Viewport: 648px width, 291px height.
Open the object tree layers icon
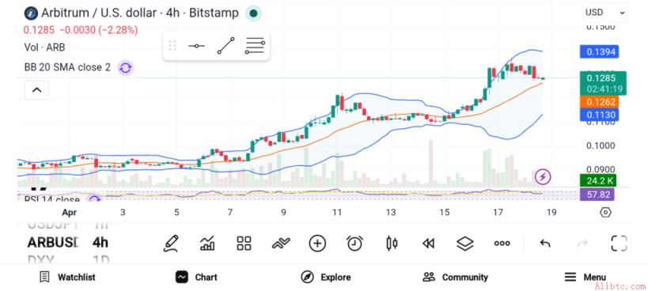pos(465,243)
